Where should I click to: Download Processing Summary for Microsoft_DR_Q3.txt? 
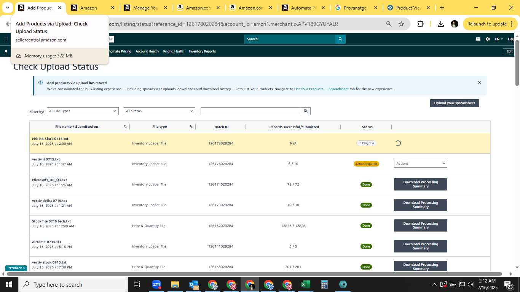[421, 184]
